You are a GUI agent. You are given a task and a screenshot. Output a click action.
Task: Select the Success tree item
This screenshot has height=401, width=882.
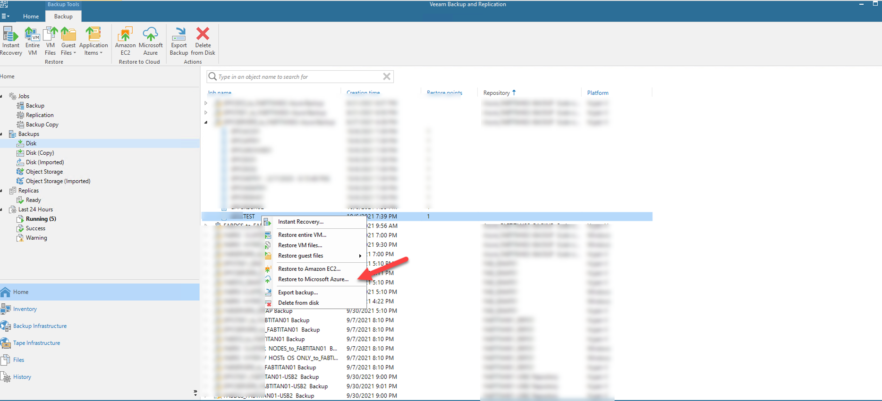[x=35, y=228]
